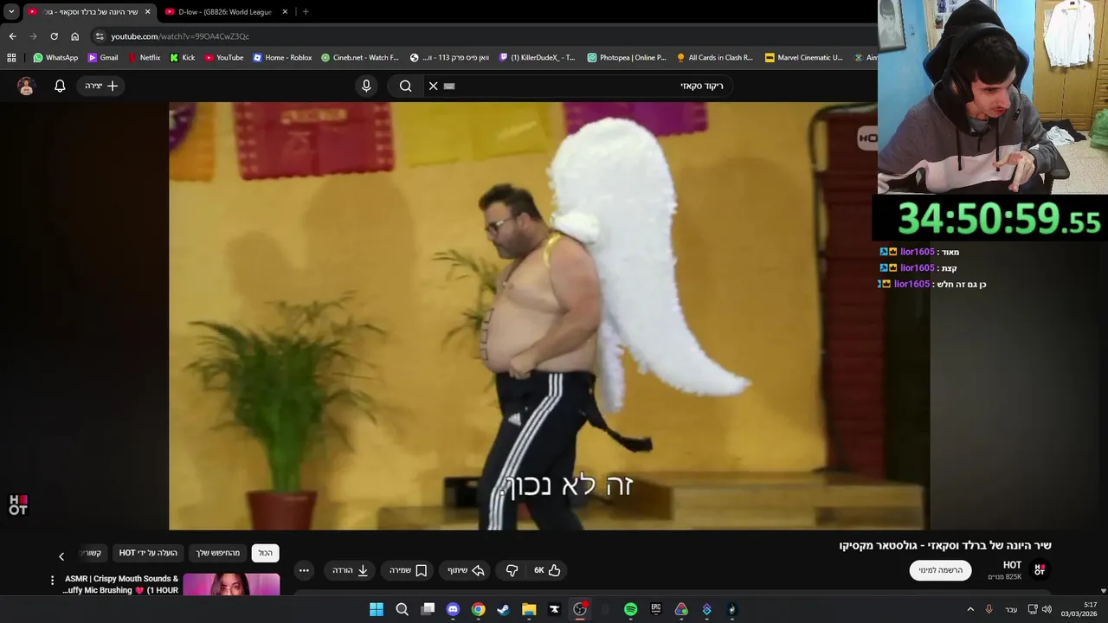Open the YouTube notifications bell
The image size is (1108, 623).
(60, 86)
